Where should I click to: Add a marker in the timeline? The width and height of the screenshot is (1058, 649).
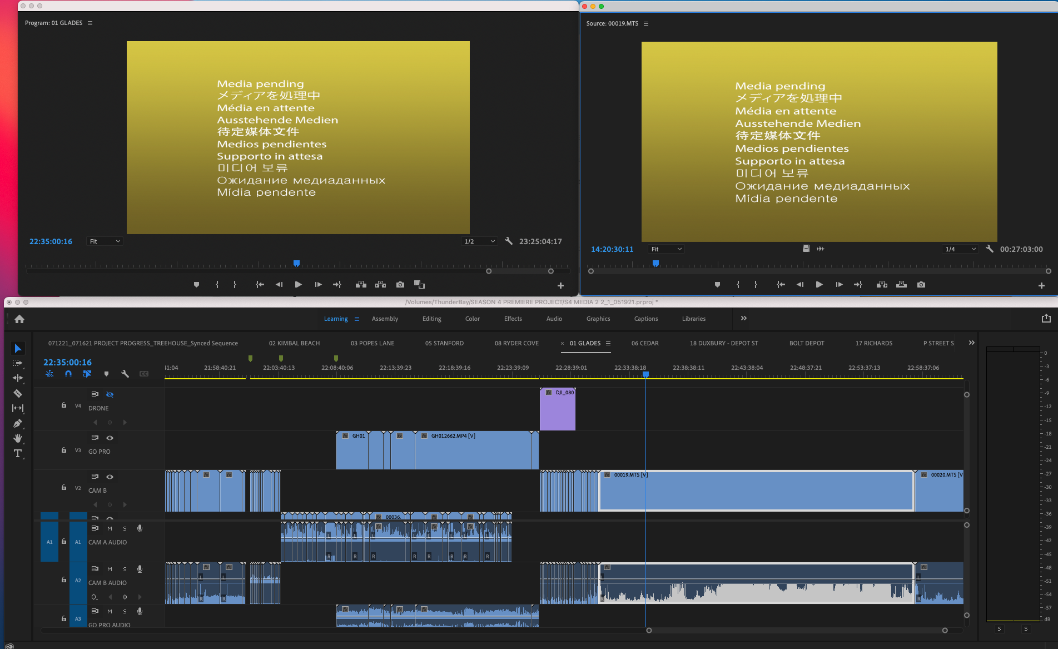click(x=106, y=374)
